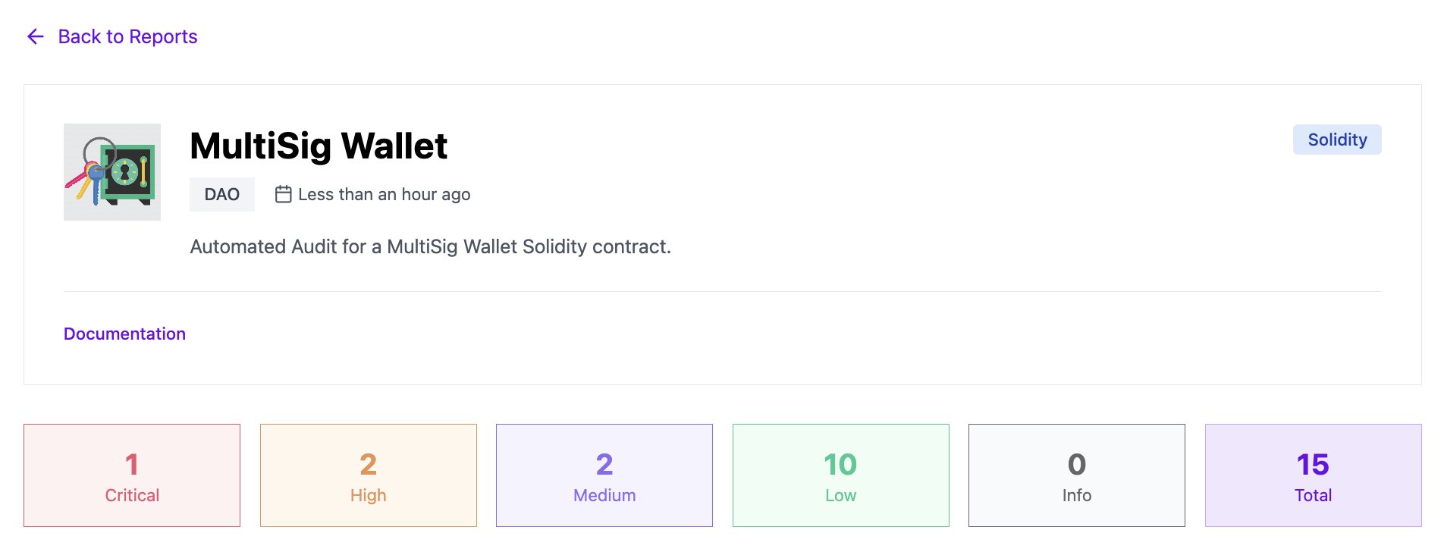
Task: Select the High severity card
Action: [368, 475]
